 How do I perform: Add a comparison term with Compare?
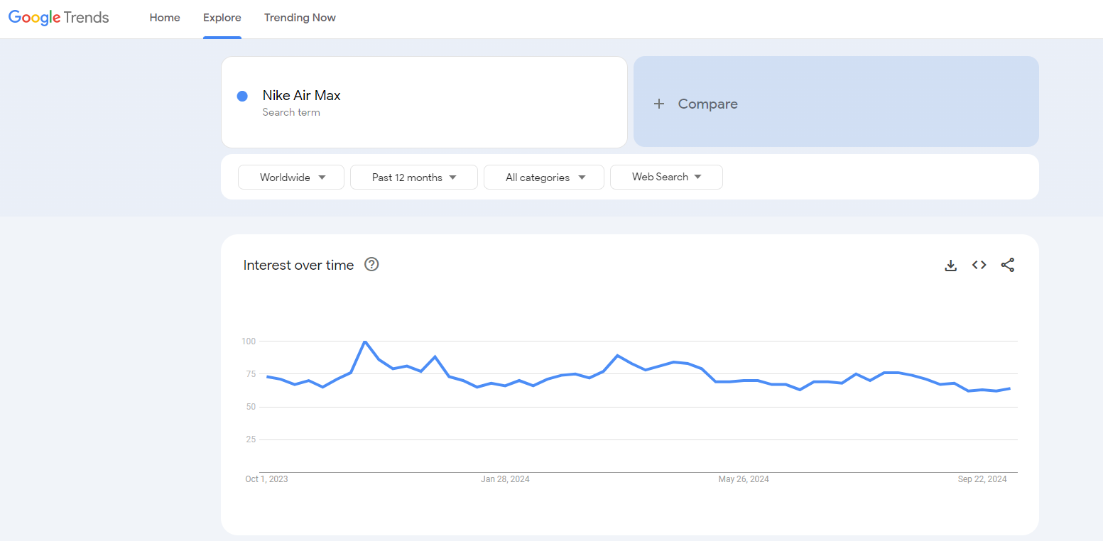click(x=836, y=102)
